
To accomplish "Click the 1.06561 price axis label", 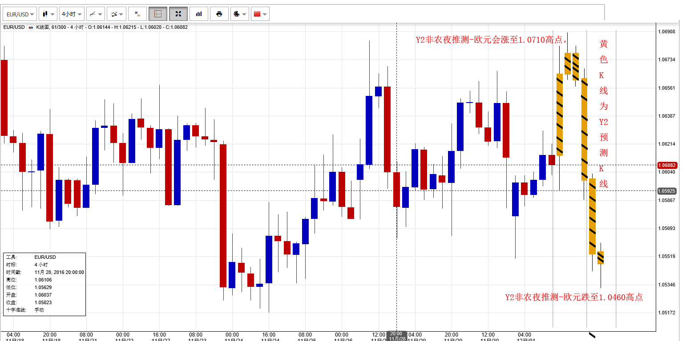I will pyautogui.click(x=666, y=88).
